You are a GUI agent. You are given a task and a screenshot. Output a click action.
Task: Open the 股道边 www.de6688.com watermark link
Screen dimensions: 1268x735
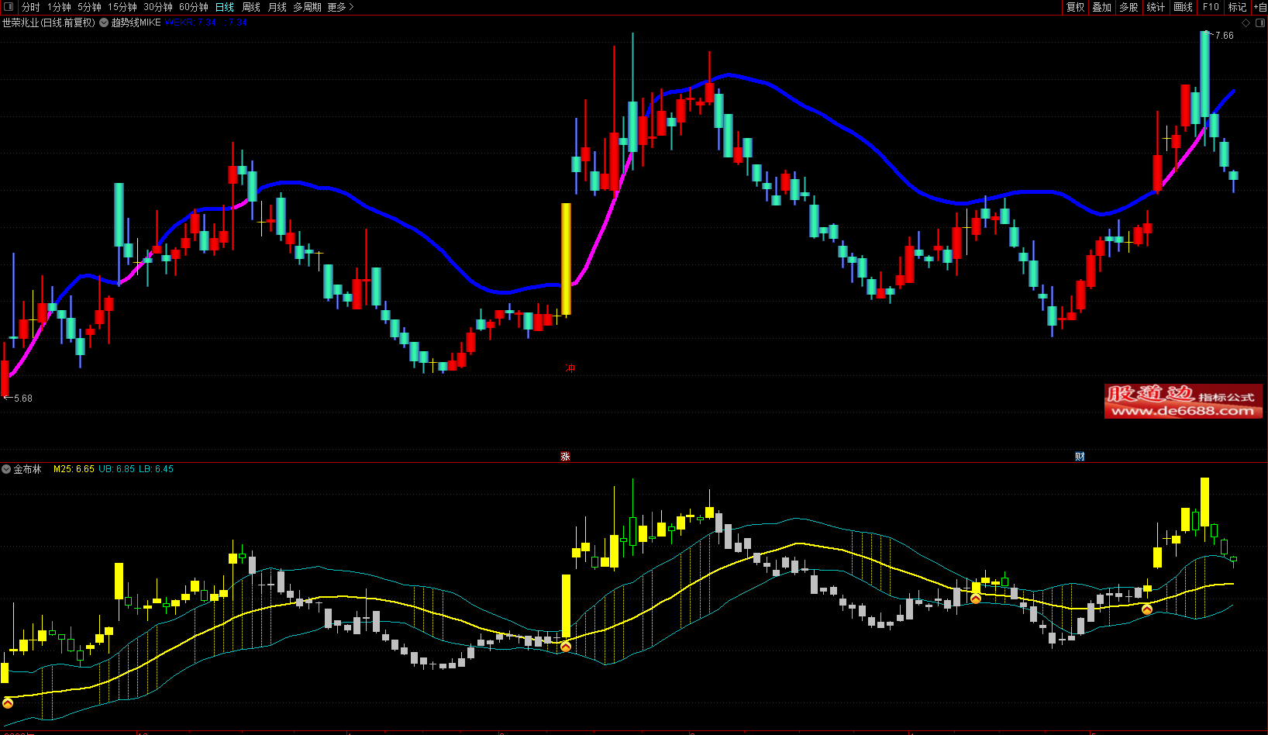tap(1183, 402)
